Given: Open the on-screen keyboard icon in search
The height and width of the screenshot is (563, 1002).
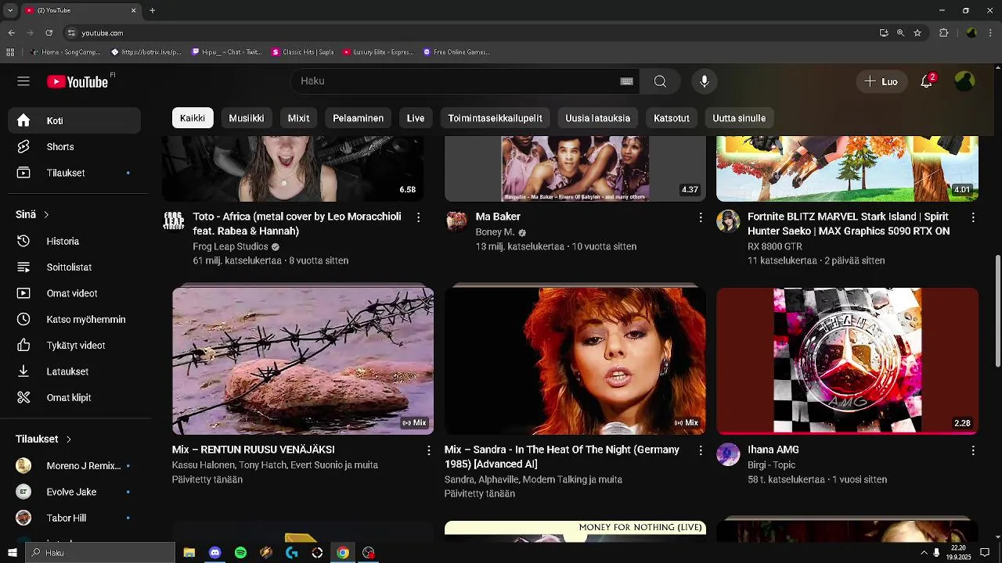Looking at the screenshot, I should tap(626, 81).
